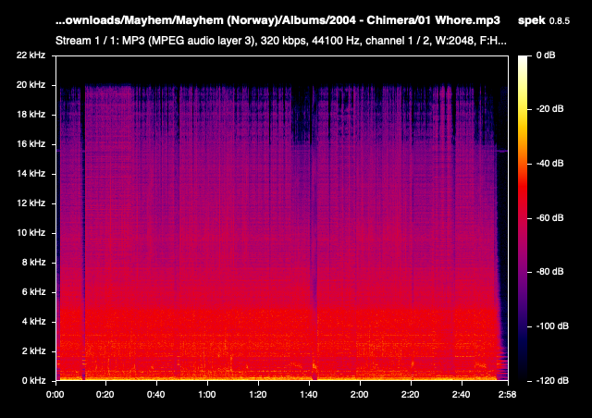Click the '2:40' time axis label
The height and width of the screenshot is (418, 592).
[461, 395]
